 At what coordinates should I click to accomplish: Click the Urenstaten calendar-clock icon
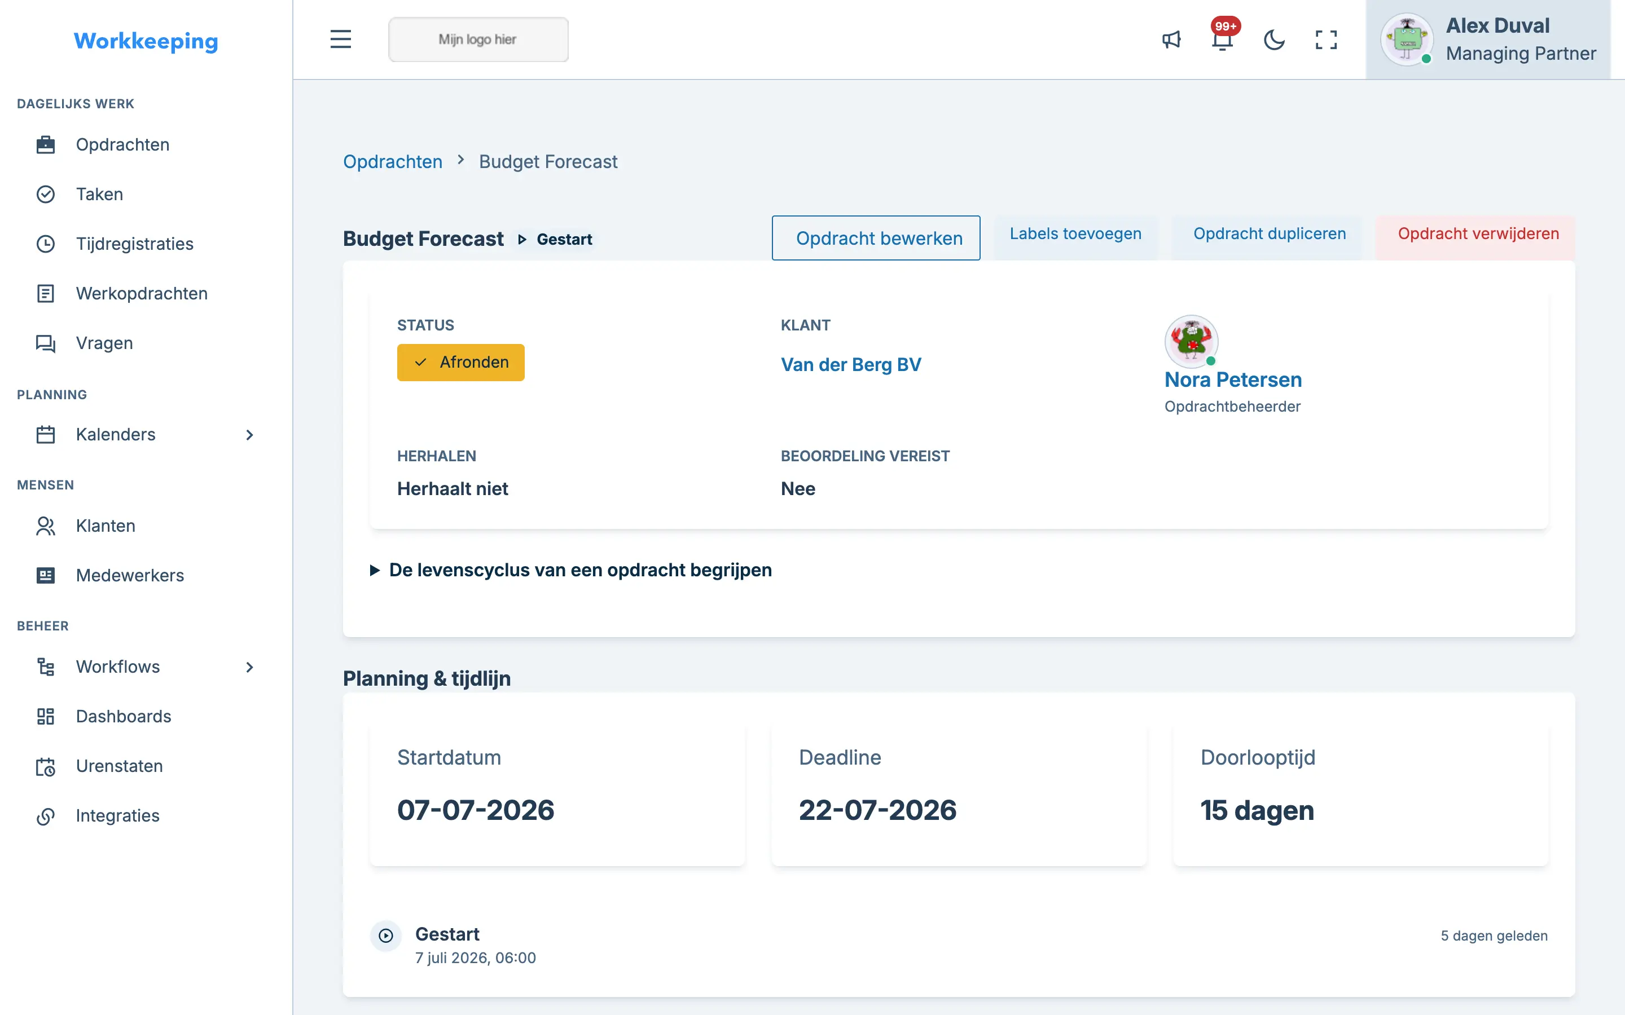[46, 766]
